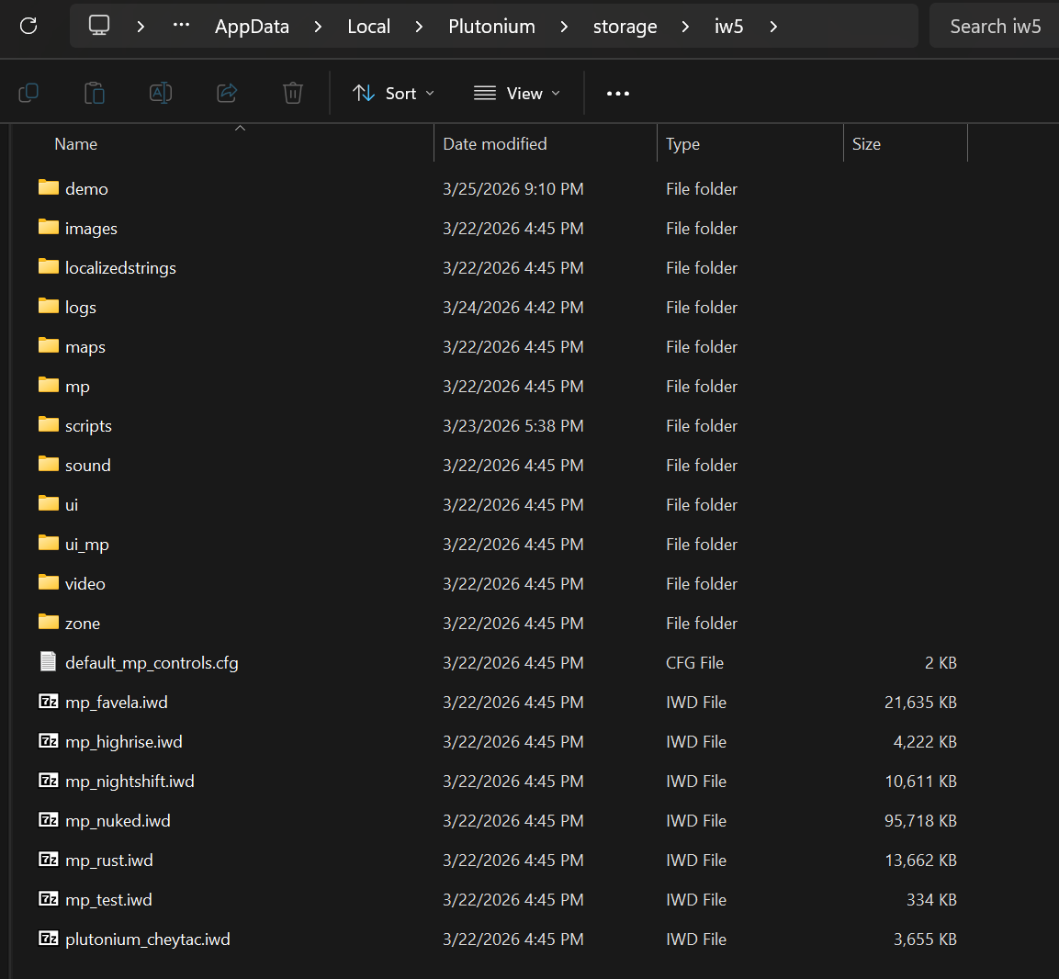Navigate to storage in the breadcrumb
Viewport: 1059px width, 979px height.
tap(625, 27)
